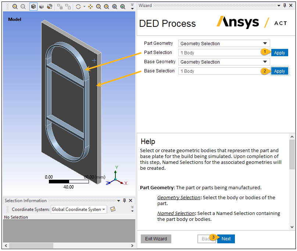Click the selection information checkbox icon
The height and width of the screenshot is (251, 297).
point(113,209)
